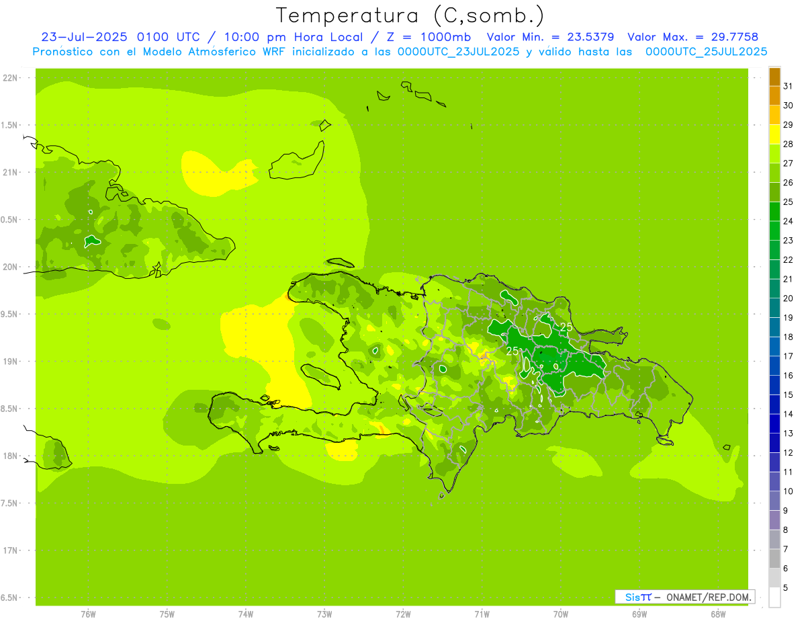Click the 68W longitude axis label
This screenshot has width=806, height=623.
tap(718, 614)
